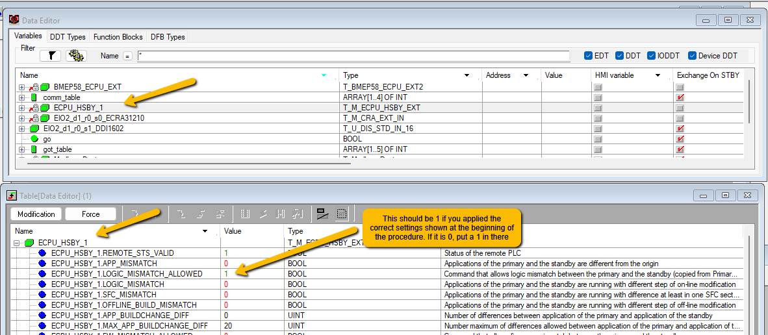Viewport: 768px width, 335px height.
Task: Select the MAX_APP_BUILDCHANGE_DIFF value 20
Action: click(x=251, y=325)
